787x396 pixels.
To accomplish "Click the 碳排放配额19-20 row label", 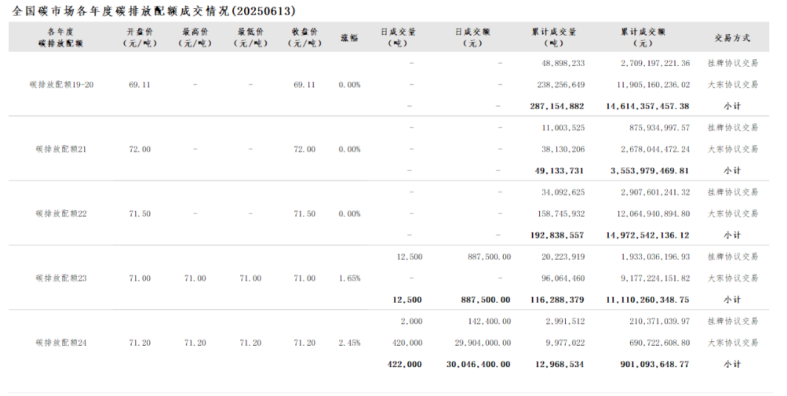I will [61, 85].
